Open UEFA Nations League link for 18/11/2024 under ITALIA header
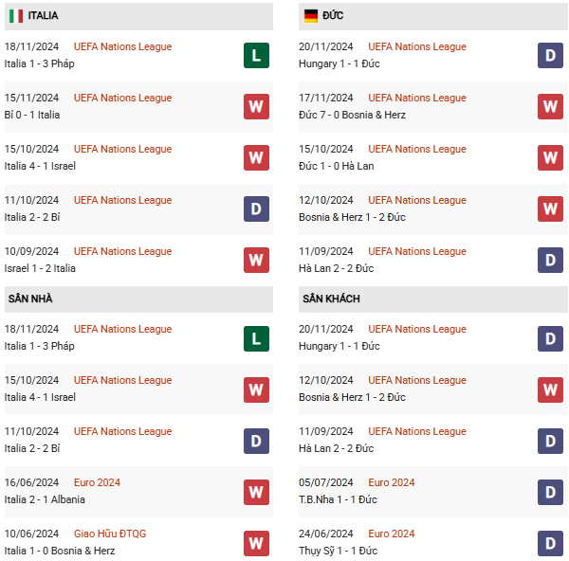The image size is (569, 561). [x=122, y=46]
